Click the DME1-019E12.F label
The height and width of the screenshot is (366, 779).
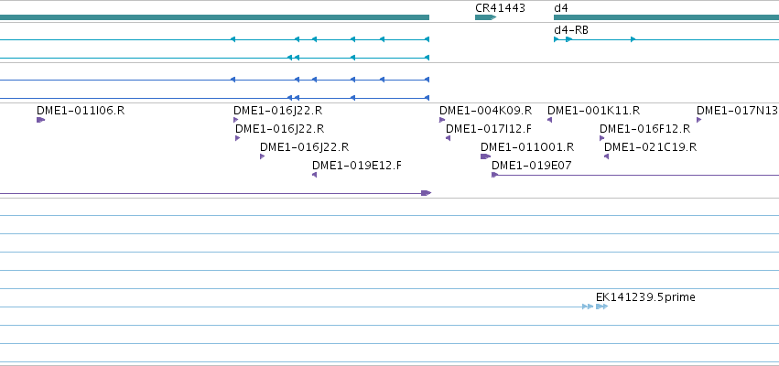[x=357, y=166]
